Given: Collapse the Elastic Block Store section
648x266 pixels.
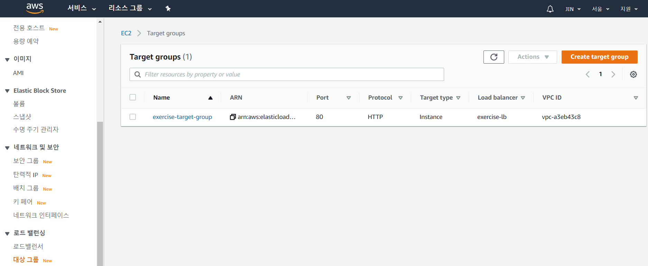Looking at the screenshot, I should click(x=7, y=91).
